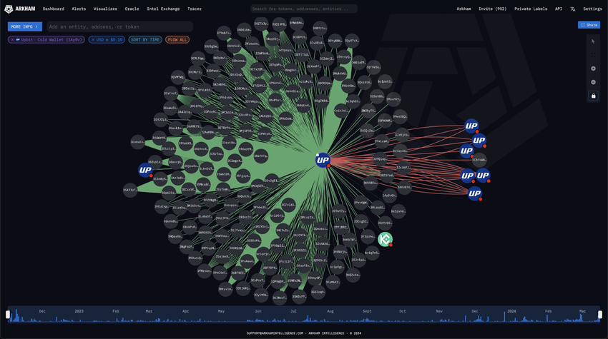Click the timeline at the 2023 label

pos(79,310)
